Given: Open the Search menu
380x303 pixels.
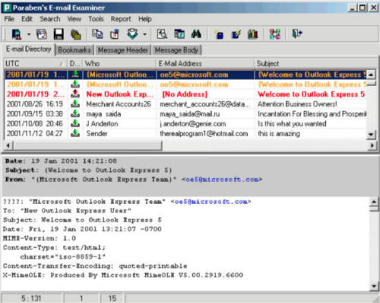Looking at the screenshot, I should [50, 19].
